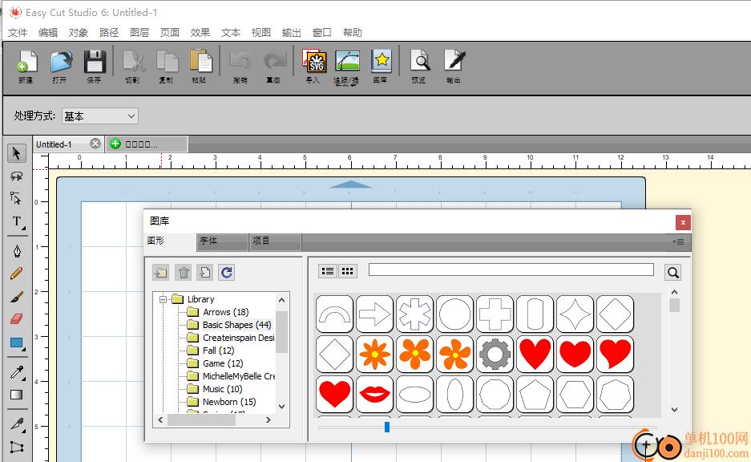Select the Knife cut tool
This screenshot has height=462, width=751.
pos(18,424)
